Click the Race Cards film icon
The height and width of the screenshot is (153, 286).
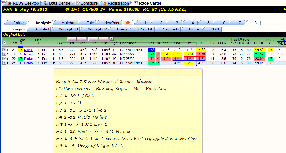coord(136,3)
